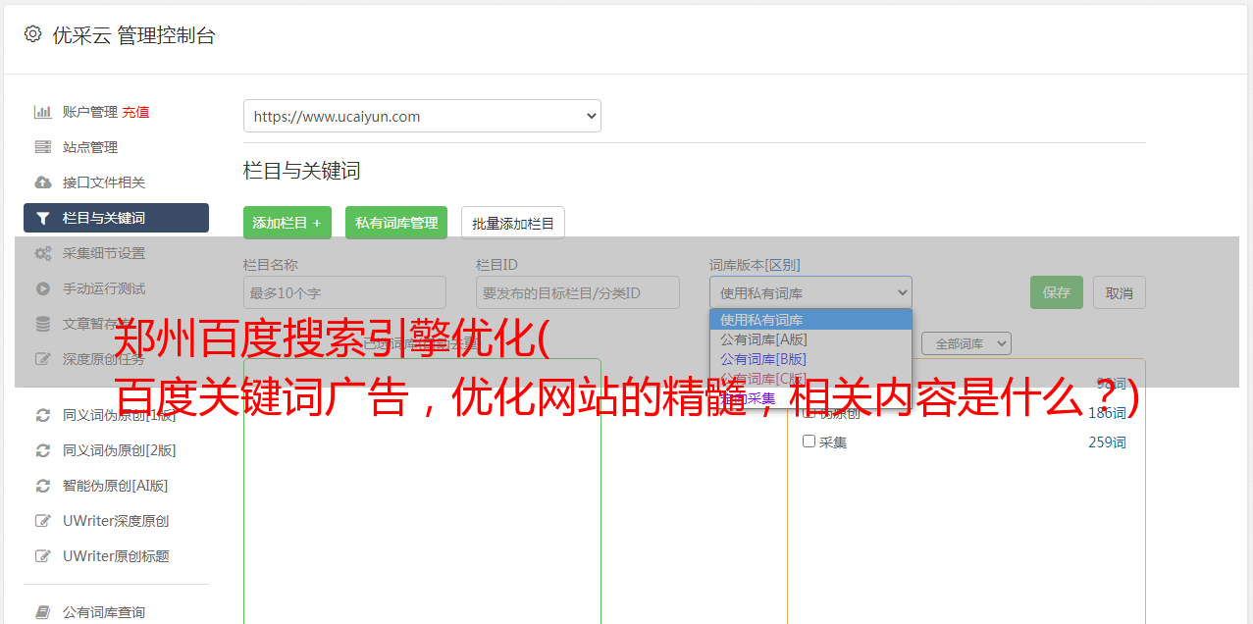Open 智能伪原创[AI版] in the sidebar
Image resolution: width=1253 pixels, height=624 pixels.
[x=116, y=486]
